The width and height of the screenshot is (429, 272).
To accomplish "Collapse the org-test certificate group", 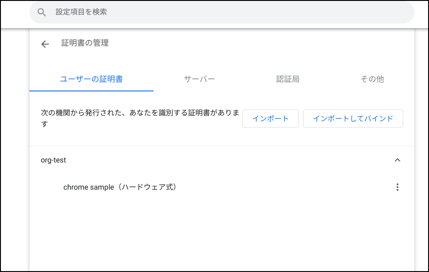I will click(397, 160).
